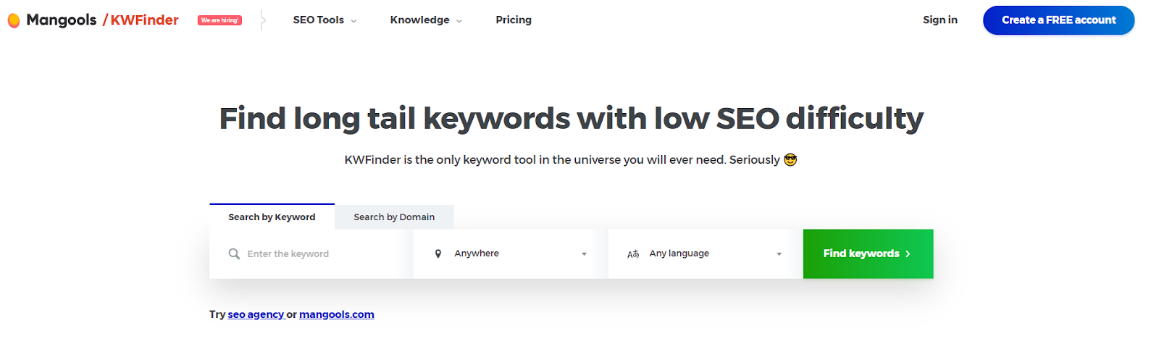Click Create a FREE account button
Viewport: 1159px width, 344px height.
click(1058, 20)
